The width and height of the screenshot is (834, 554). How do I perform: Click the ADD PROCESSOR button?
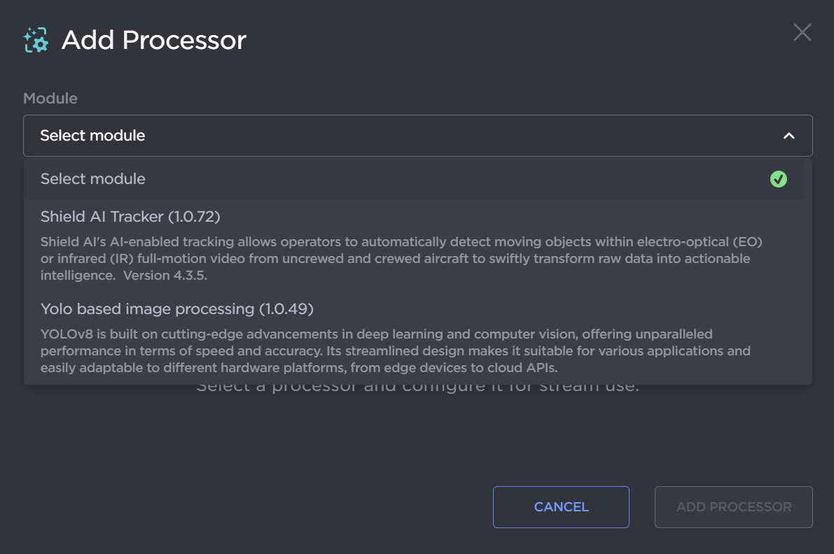pyautogui.click(x=733, y=507)
